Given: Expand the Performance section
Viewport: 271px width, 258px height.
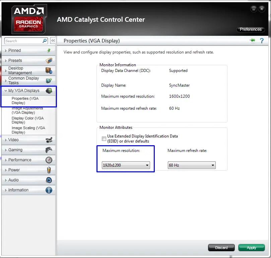Looking at the screenshot, I should point(28,160).
